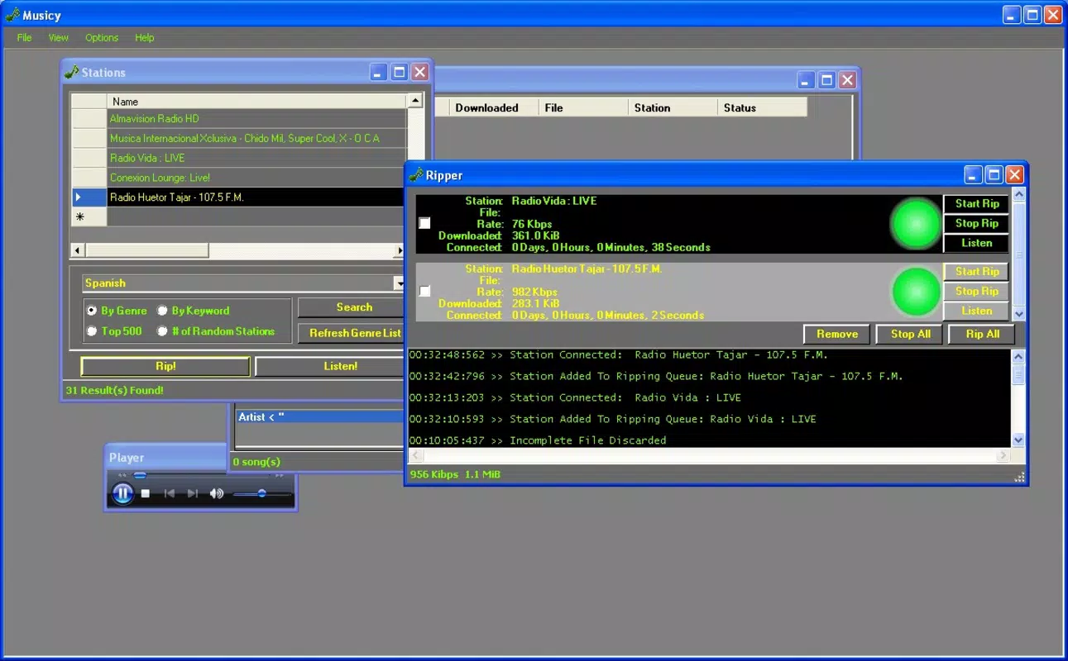1068x661 pixels.
Task: Adjust the Player volume slider knob
Action: click(x=261, y=493)
